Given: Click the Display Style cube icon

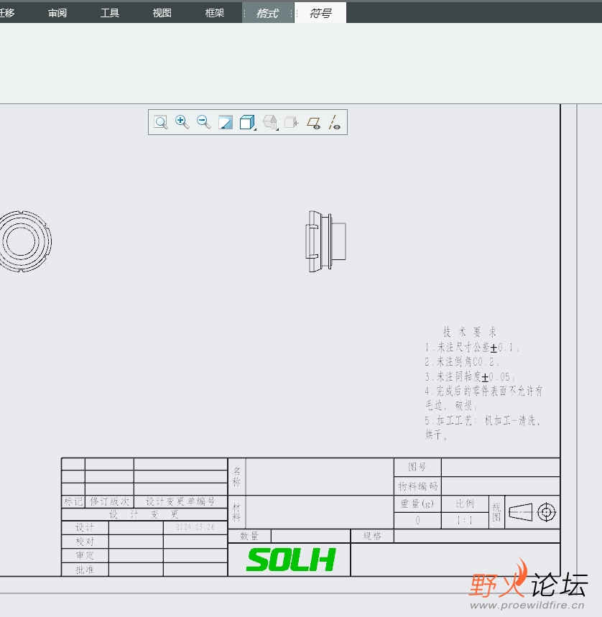Looking at the screenshot, I should click(246, 122).
